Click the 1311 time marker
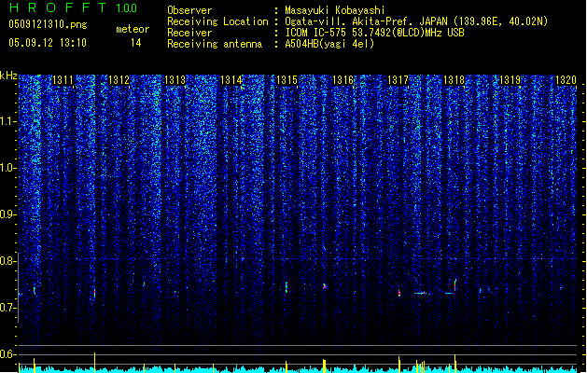 [x=63, y=80]
